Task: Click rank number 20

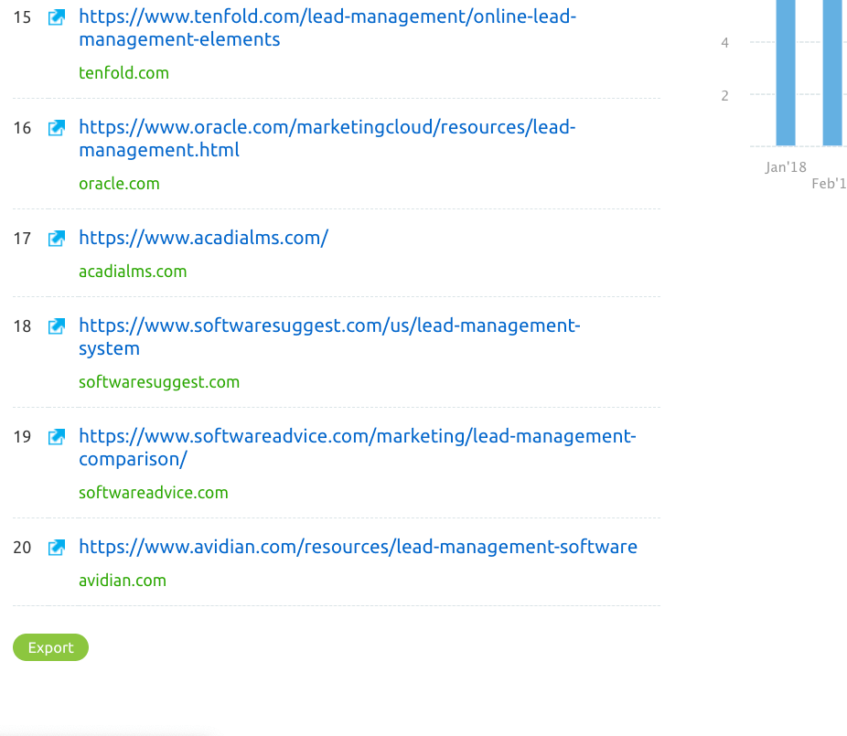Action: 22,548
